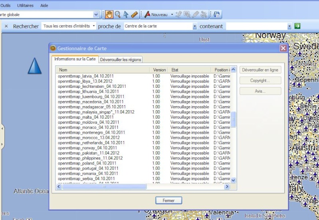The width and height of the screenshot is (319, 220).
Task: Select row openmtbmap_libya_13.04.2012
Action: coord(143,81)
